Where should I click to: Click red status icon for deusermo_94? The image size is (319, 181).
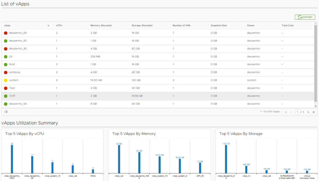(x=6, y=33)
